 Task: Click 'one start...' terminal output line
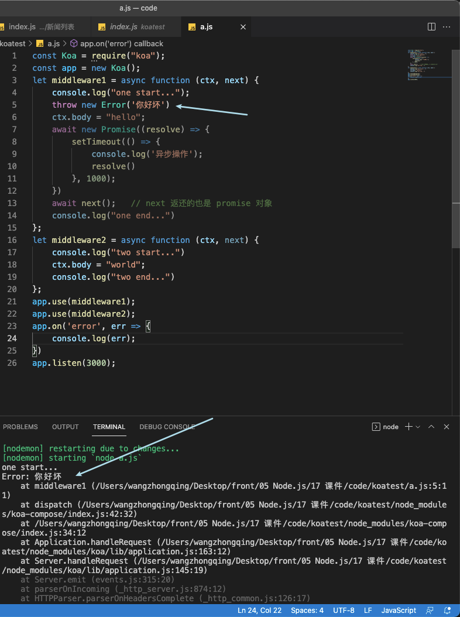(x=29, y=468)
